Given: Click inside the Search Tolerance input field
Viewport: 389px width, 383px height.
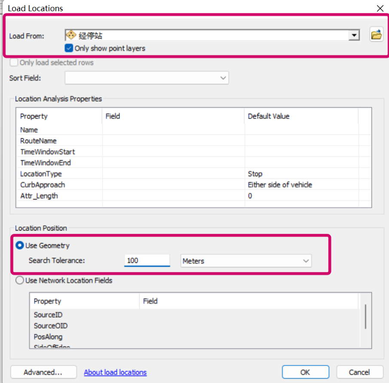Looking at the screenshot, I should click(x=147, y=260).
